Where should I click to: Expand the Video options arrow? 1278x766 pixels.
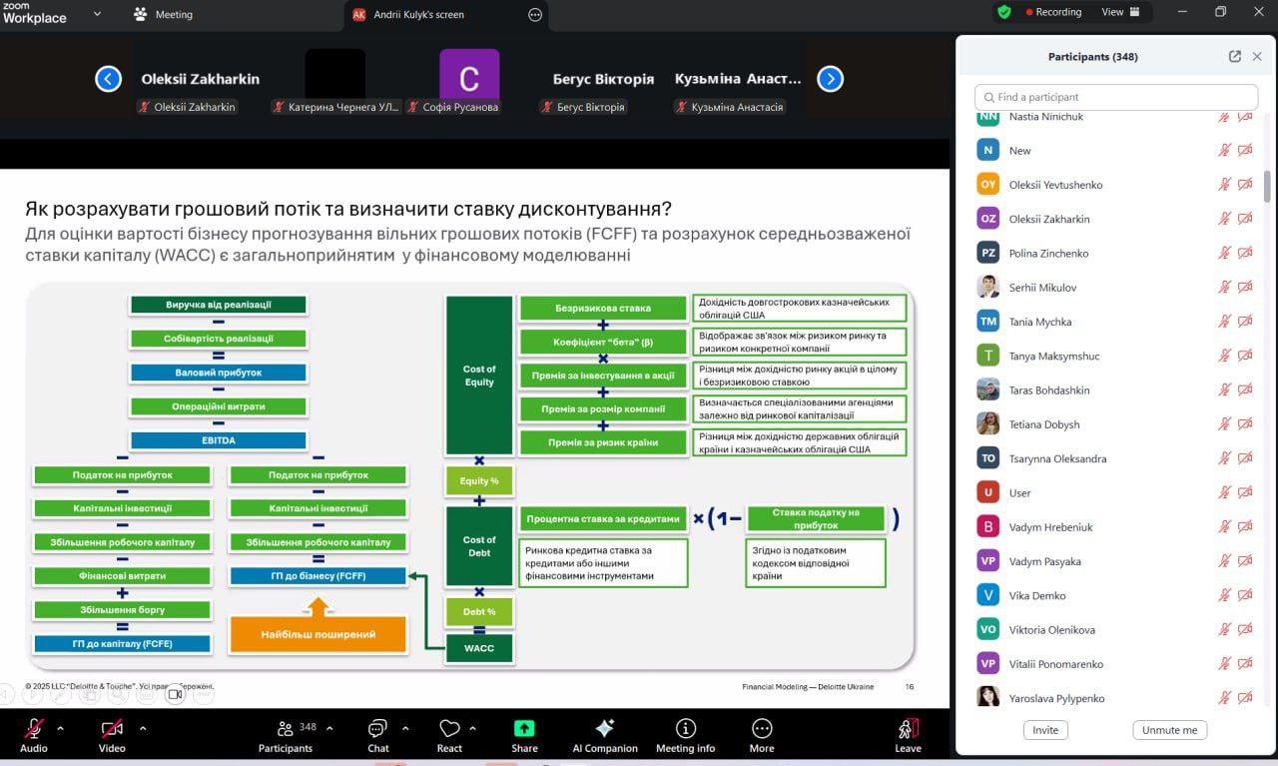[x=142, y=728]
